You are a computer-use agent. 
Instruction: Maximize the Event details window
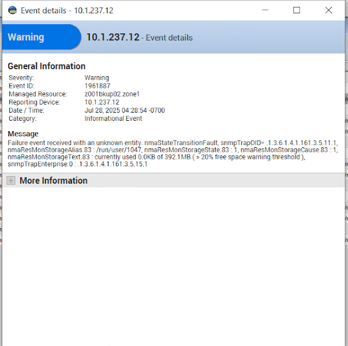tap(297, 10)
